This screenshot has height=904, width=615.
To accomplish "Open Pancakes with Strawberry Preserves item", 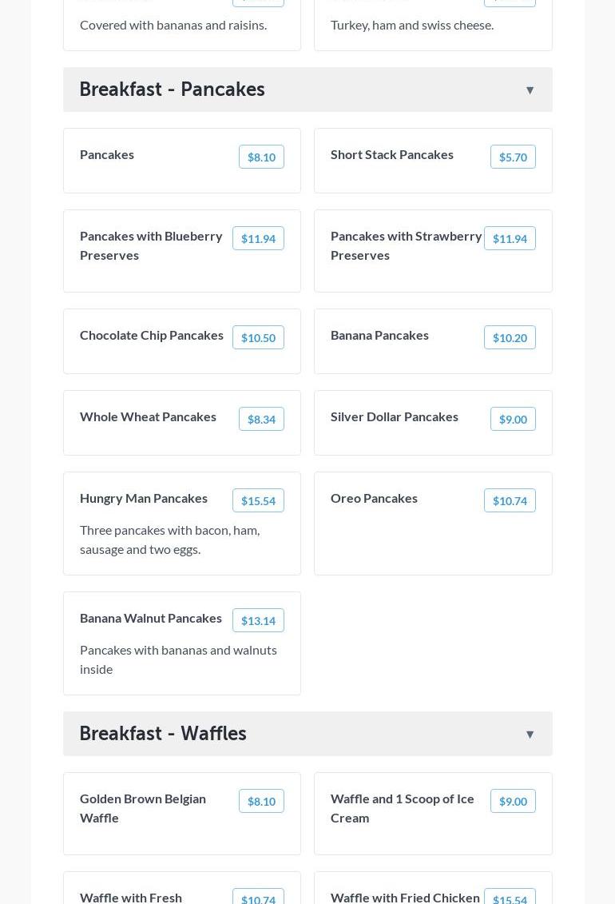I will pos(406,245).
